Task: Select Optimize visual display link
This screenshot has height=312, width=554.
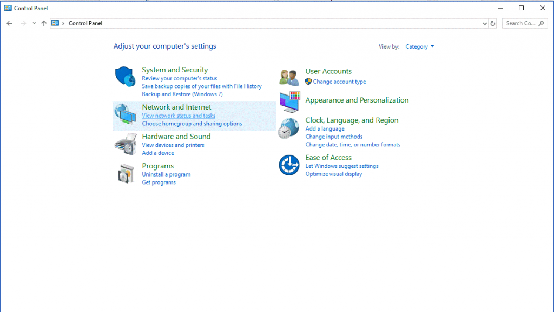Action: pyautogui.click(x=333, y=174)
